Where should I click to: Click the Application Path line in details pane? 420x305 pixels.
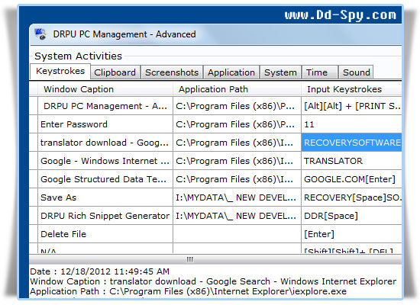[188, 291]
